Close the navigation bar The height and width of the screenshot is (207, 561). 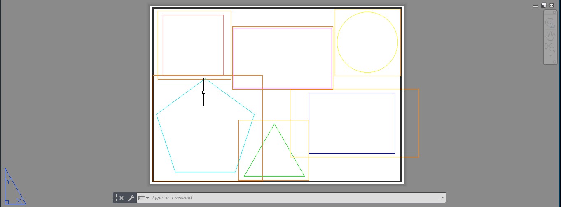tap(554, 12)
